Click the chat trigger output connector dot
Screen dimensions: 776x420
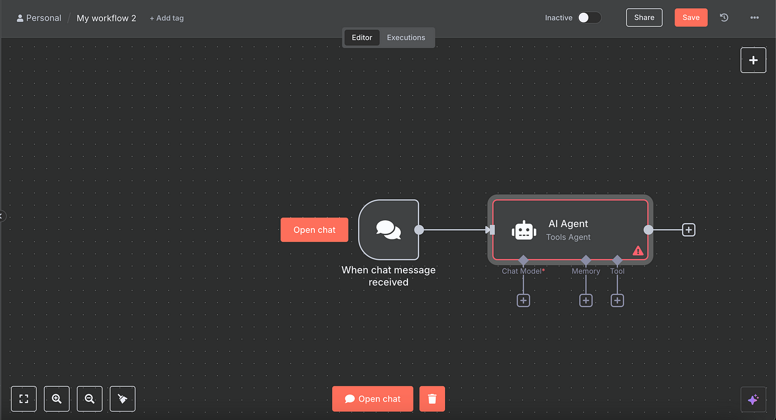coord(419,230)
